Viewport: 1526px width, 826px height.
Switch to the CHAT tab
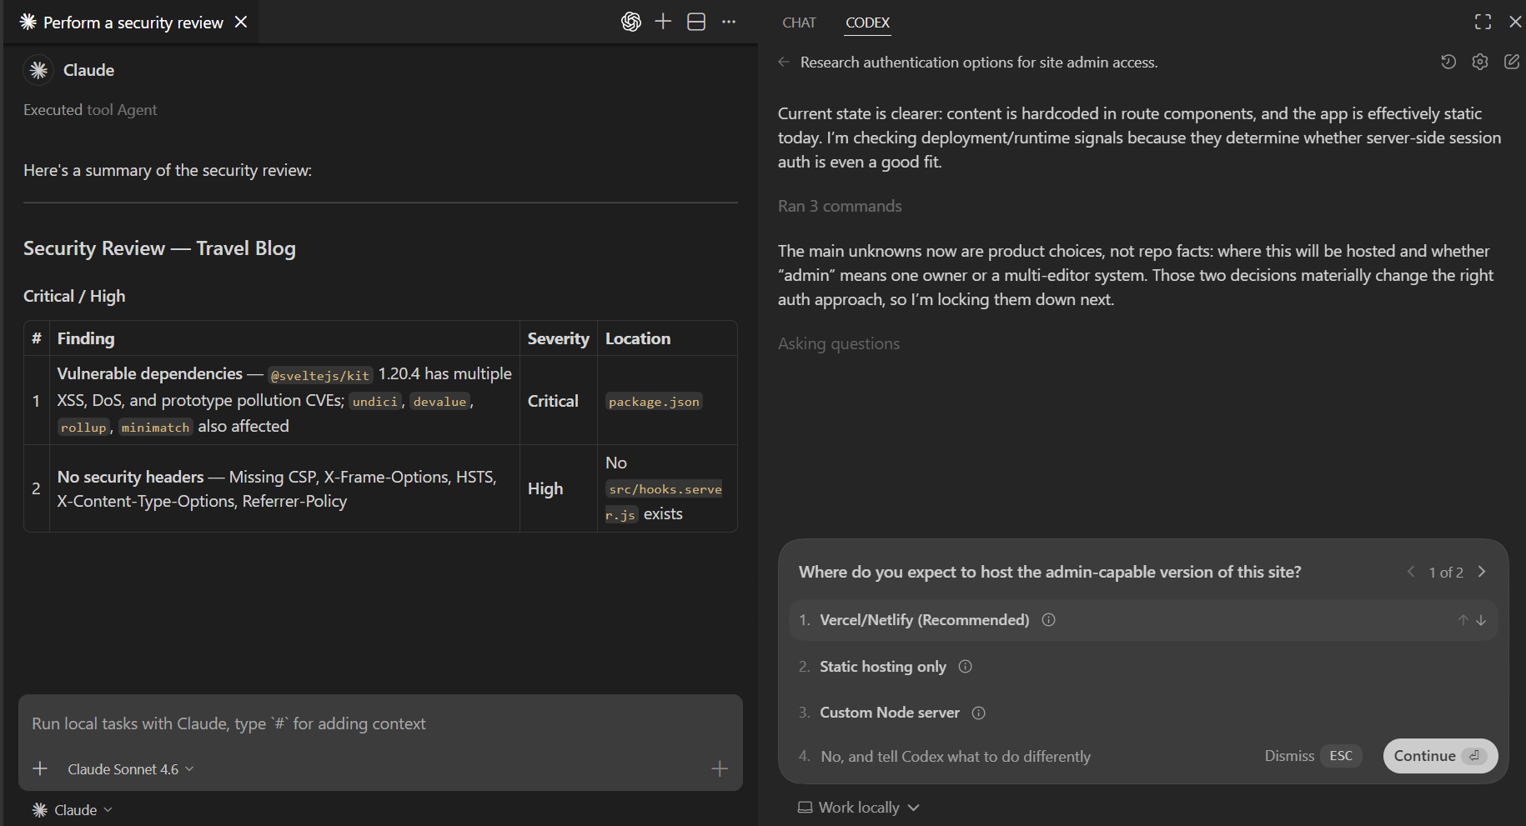tap(798, 23)
